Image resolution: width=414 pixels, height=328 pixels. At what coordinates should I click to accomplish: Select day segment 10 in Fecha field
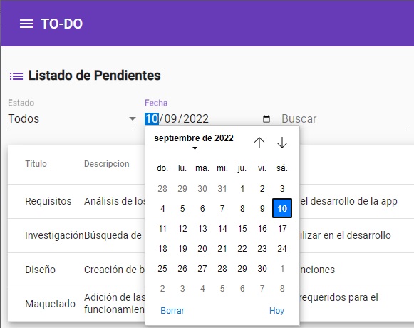coord(152,118)
